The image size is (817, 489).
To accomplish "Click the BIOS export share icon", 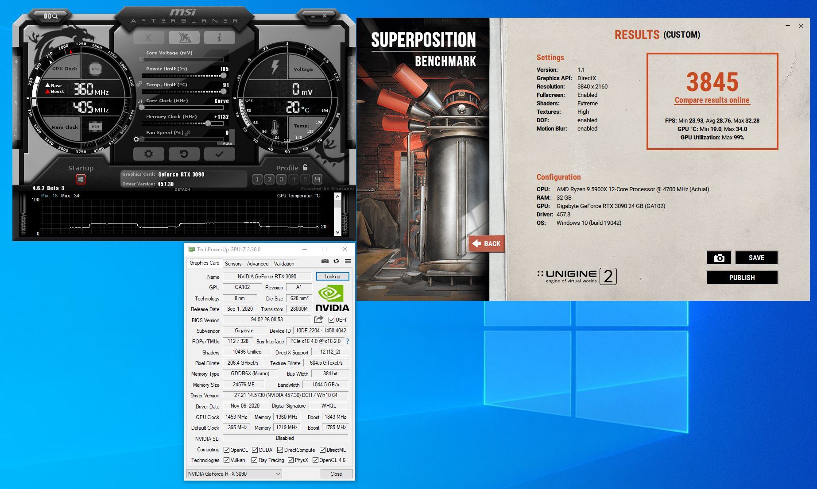I will pos(318,320).
